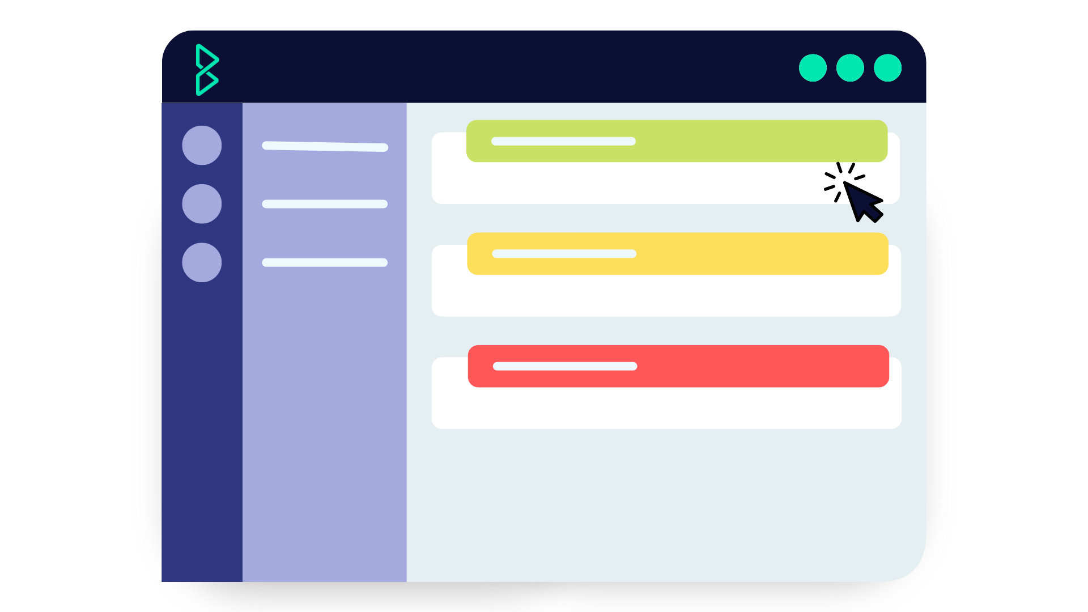
Task: Click the first sidebar text menu row
Action: click(x=325, y=146)
